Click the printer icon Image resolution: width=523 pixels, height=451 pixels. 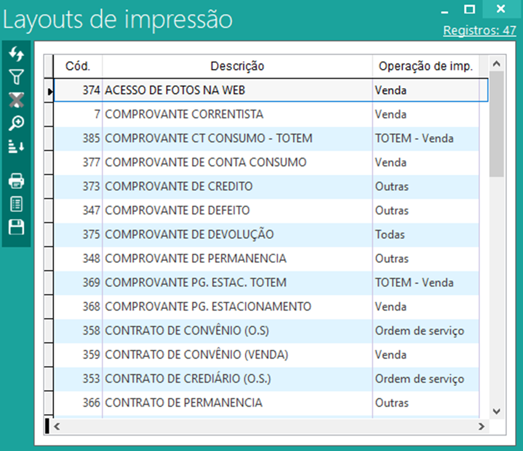[x=17, y=181]
